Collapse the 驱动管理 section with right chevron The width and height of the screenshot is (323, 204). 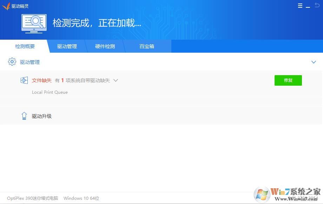click(x=314, y=62)
